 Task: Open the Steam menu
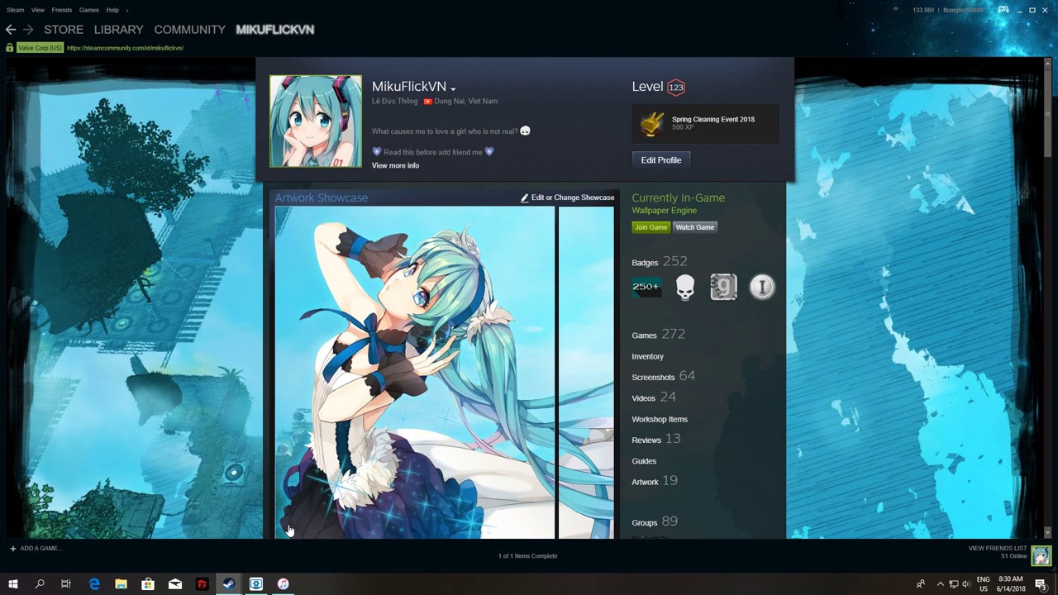pyautogui.click(x=15, y=10)
